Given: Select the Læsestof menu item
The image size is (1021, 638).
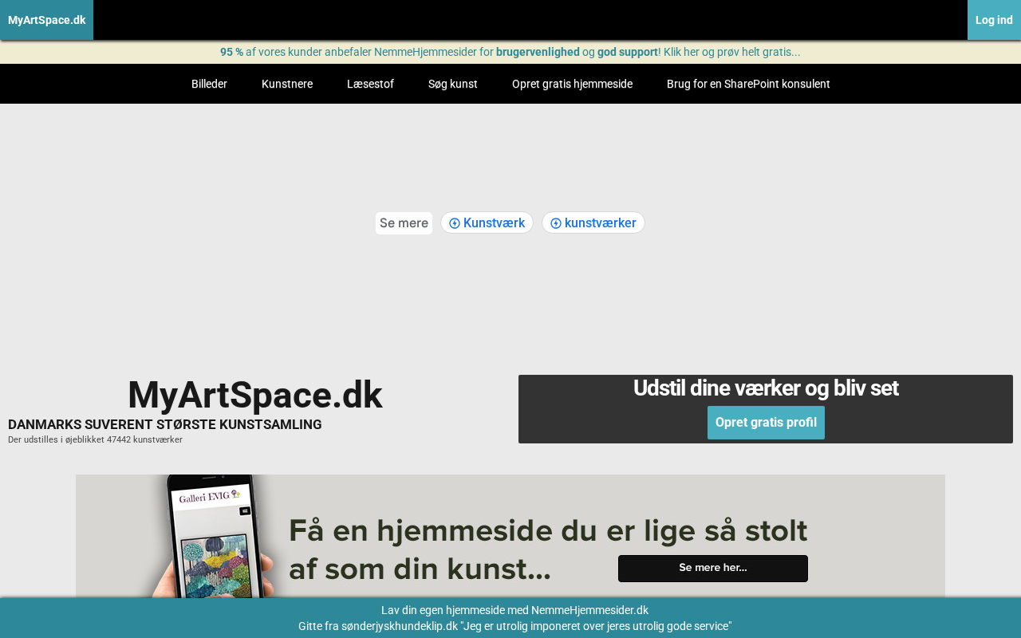Looking at the screenshot, I should pyautogui.click(x=370, y=84).
